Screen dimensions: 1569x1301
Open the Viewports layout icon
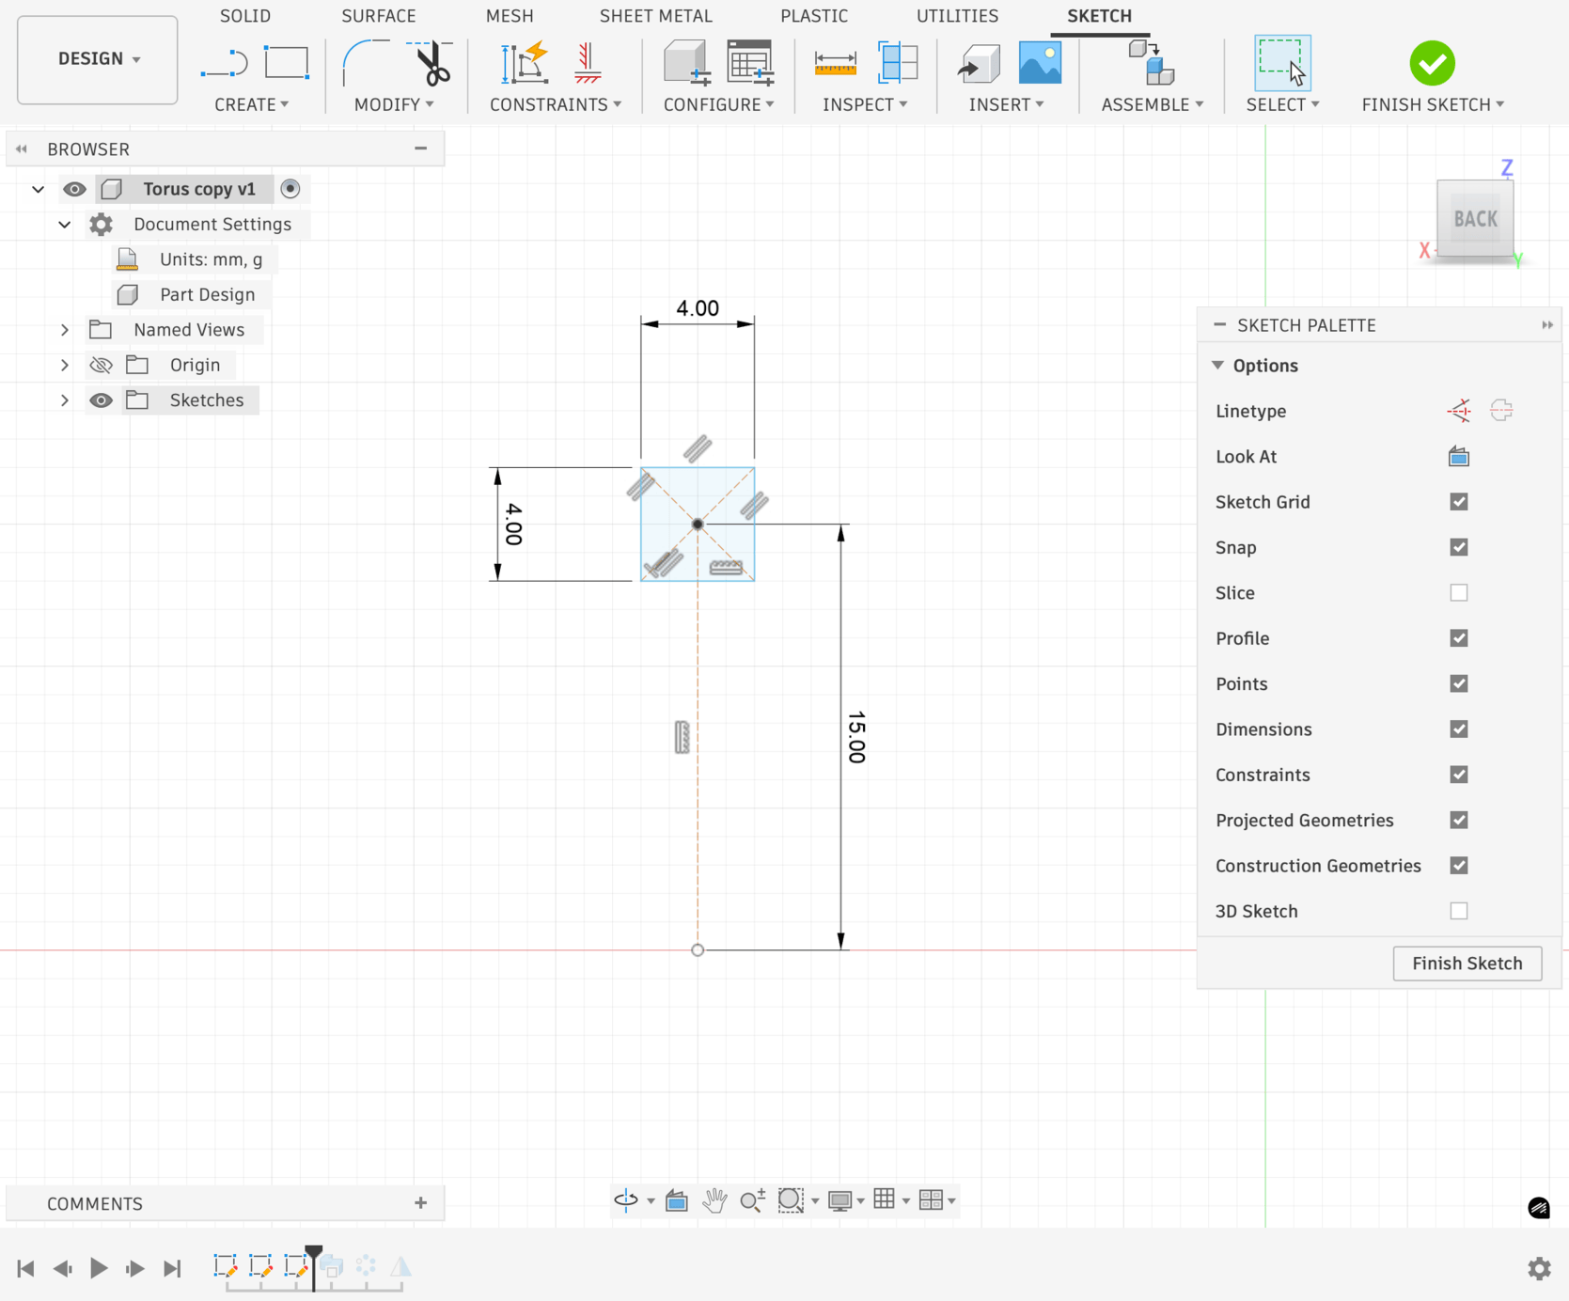click(x=931, y=1200)
